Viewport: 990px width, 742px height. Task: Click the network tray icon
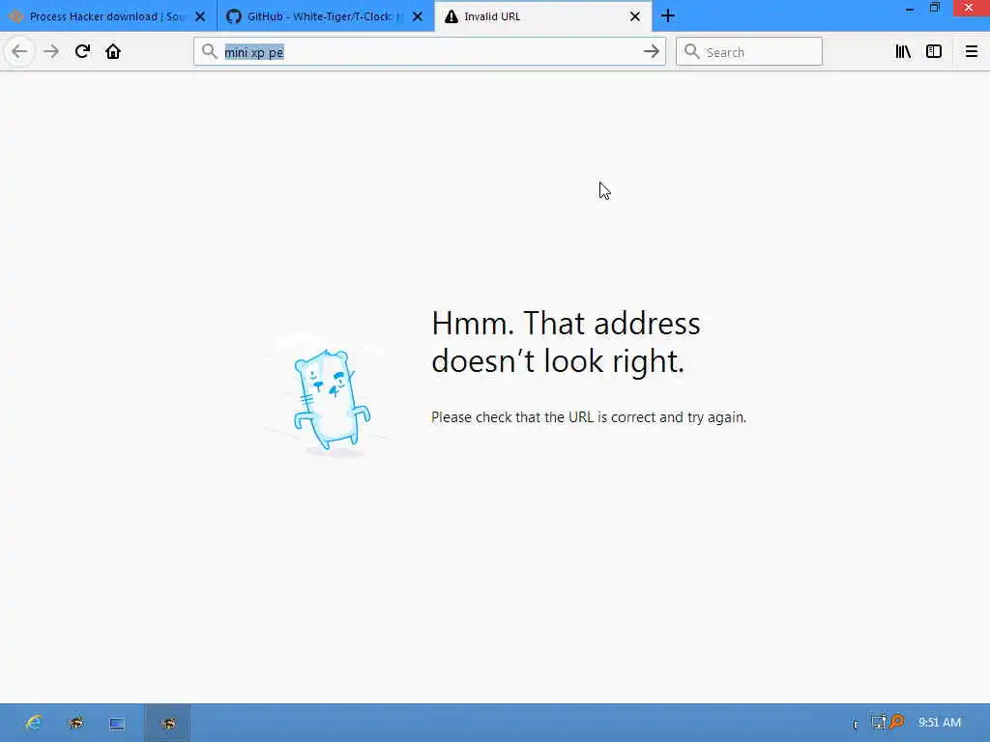tap(878, 723)
